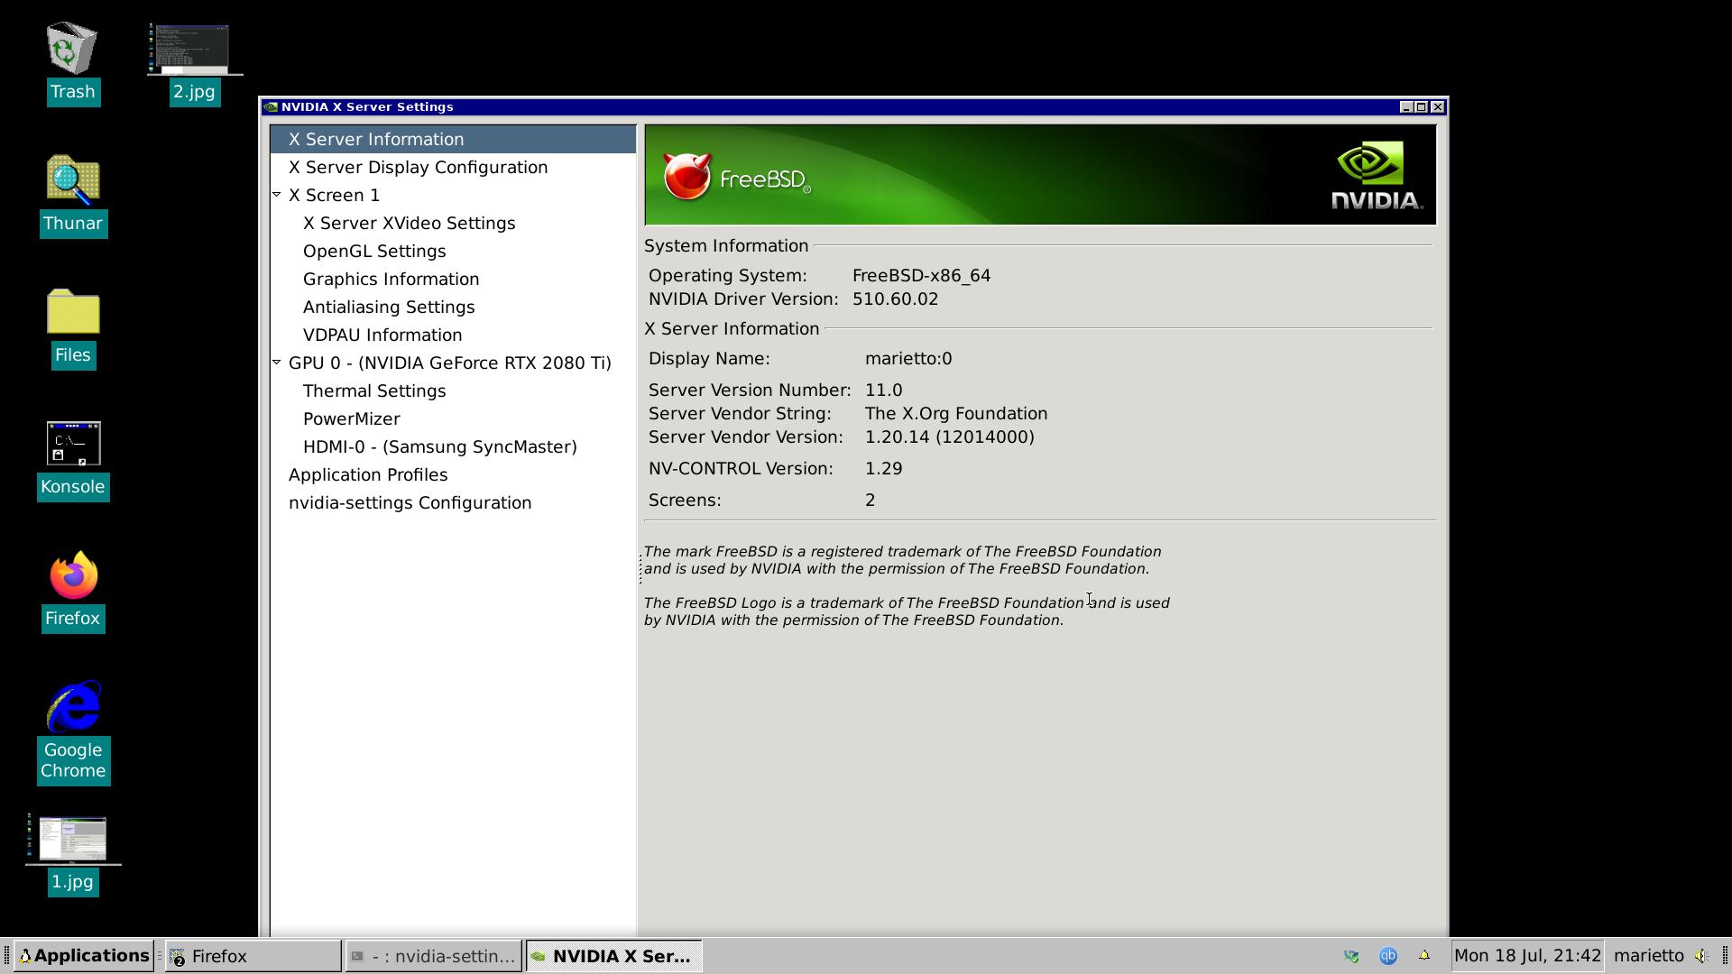Image resolution: width=1732 pixels, height=974 pixels.
Task: Open the Applications menu
Action: 83,956
